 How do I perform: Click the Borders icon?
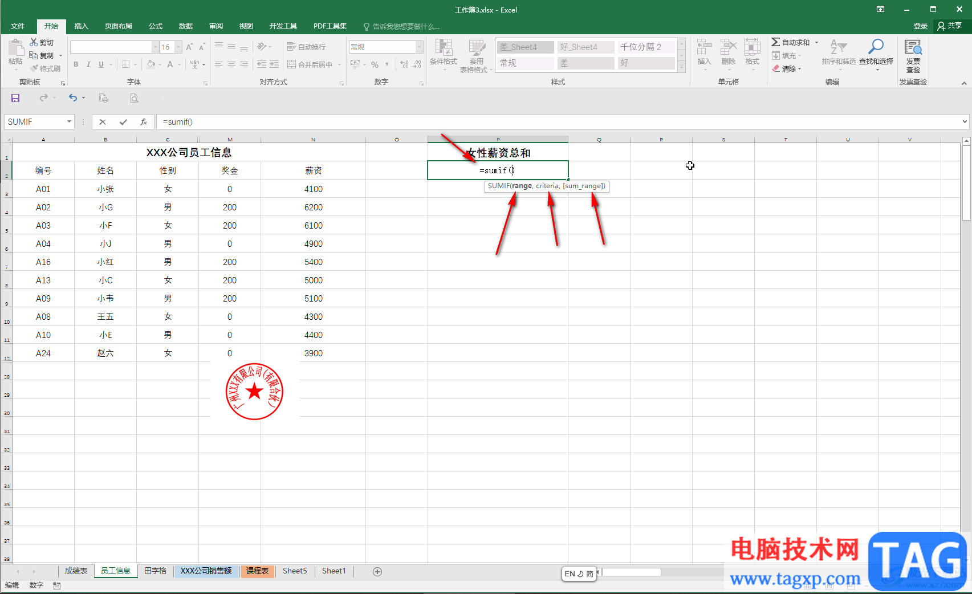click(126, 64)
